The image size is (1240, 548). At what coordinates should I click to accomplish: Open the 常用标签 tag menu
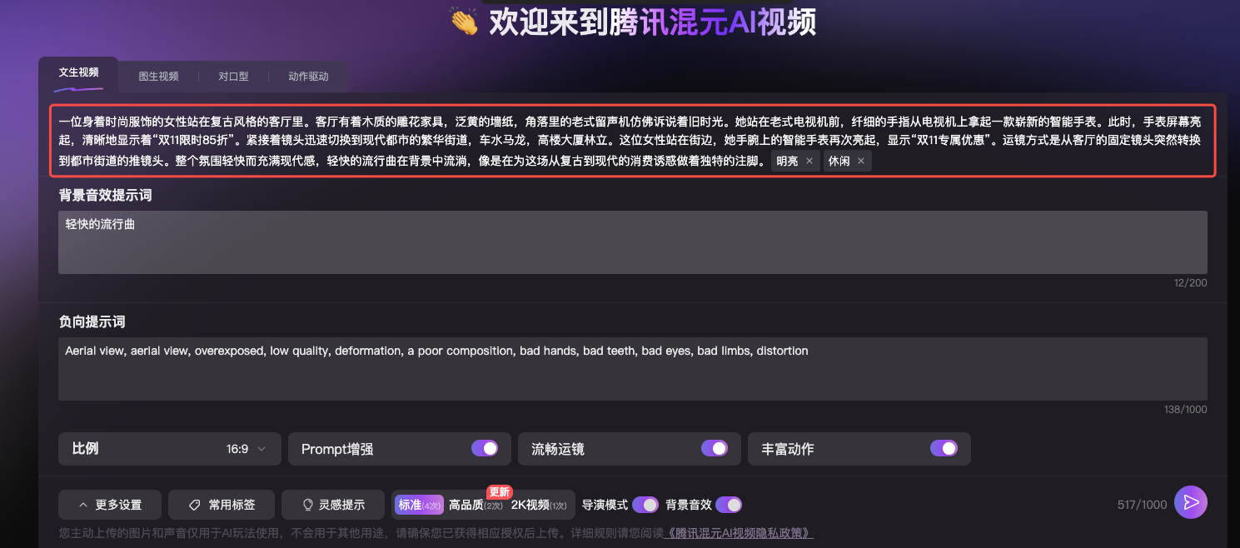222,505
